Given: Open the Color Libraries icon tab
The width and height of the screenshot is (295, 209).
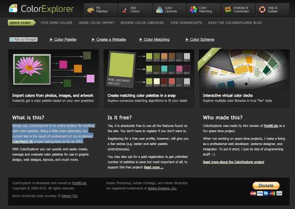Looking at the screenshot, I should pyautogui.click(x=159, y=9).
